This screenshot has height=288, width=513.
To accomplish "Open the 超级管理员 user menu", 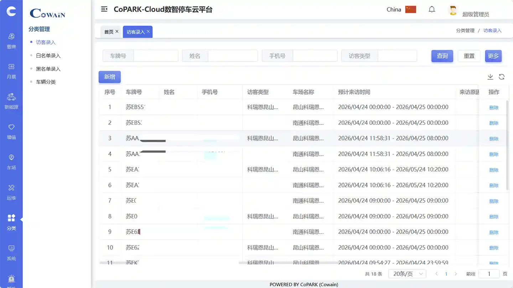I will (x=476, y=14).
